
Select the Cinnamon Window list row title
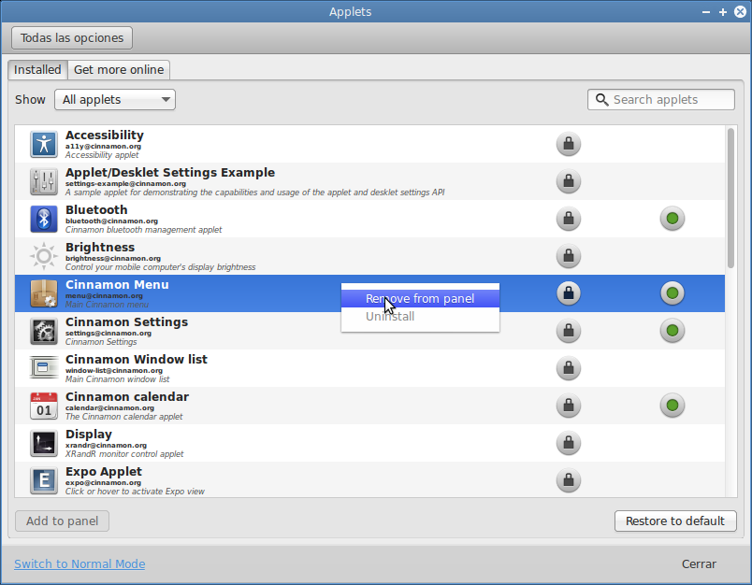(137, 360)
